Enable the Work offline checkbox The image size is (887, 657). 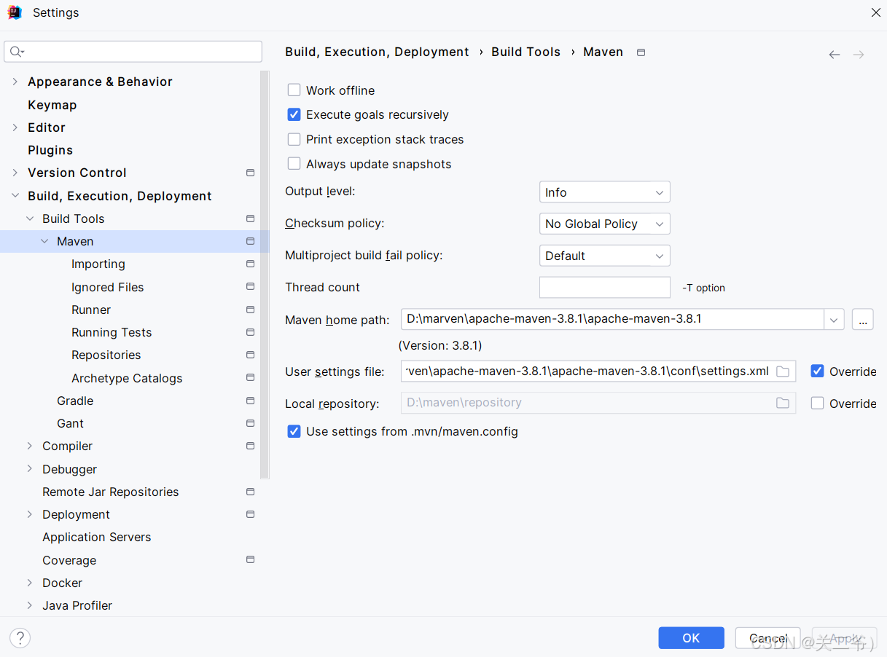pos(294,90)
